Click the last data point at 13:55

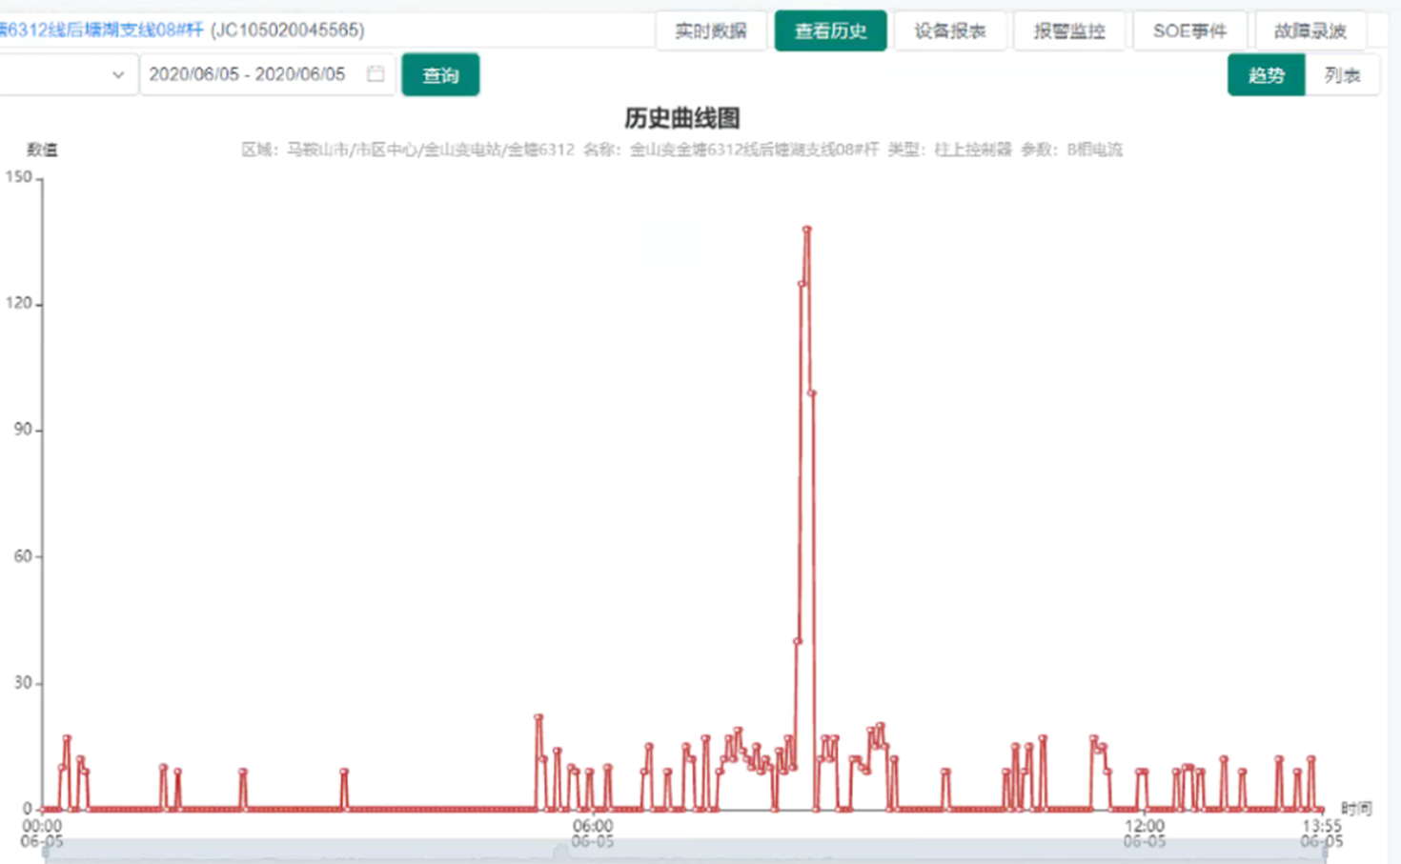1321,809
